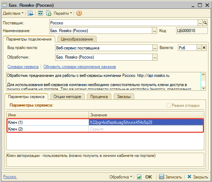Select the Ключ (2) row name

pyautogui.click(x=48, y=129)
